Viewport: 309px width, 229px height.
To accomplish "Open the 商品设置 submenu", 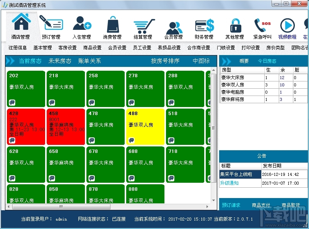I will pos(92,48).
